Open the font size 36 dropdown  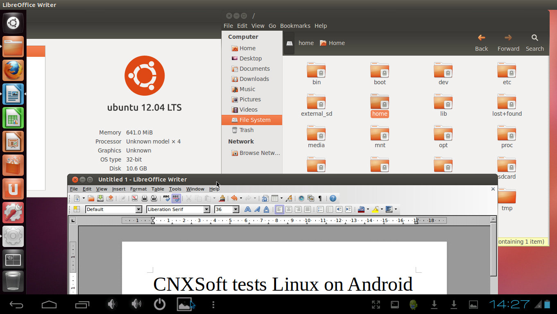point(236,209)
